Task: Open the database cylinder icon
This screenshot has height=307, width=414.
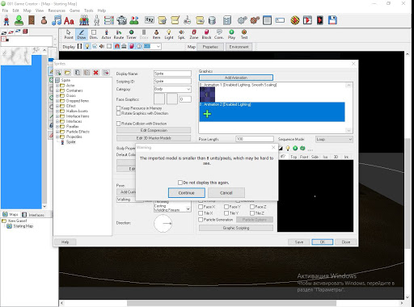Action: 212,20
